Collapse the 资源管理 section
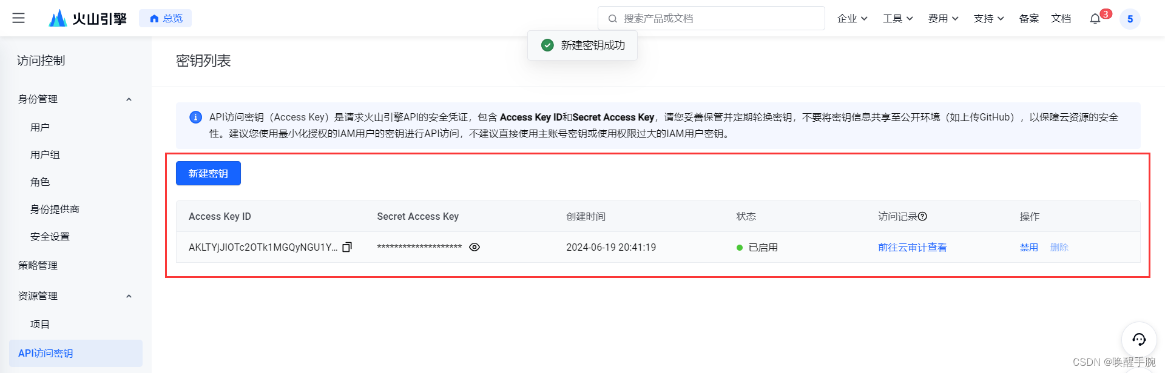The width and height of the screenshot is (1165, 373). [129, 296]
